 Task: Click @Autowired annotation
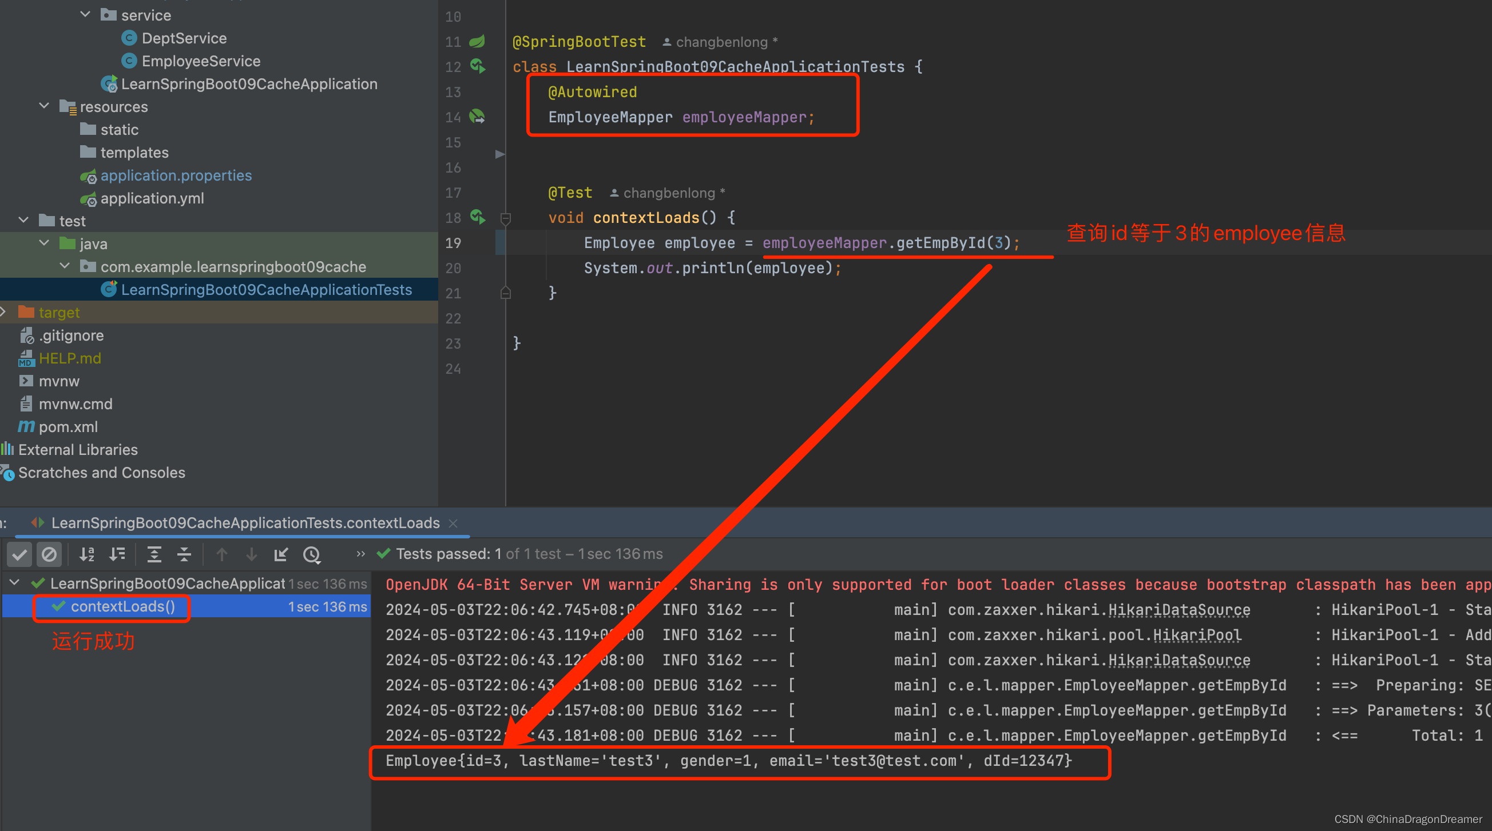click(593, 92)
